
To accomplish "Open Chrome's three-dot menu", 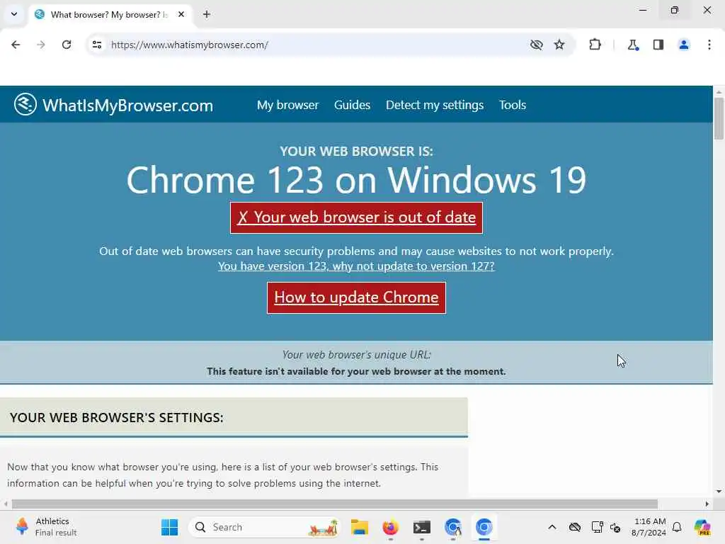I will (x=709, y=45).
